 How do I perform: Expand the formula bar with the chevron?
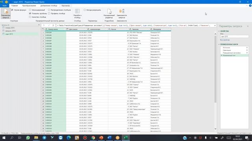coord(215,25)
